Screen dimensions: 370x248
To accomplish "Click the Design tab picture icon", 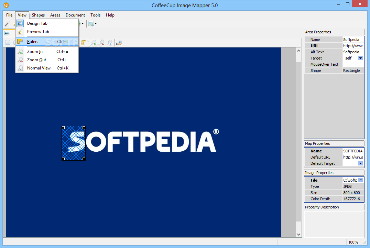I will point(7,33).
